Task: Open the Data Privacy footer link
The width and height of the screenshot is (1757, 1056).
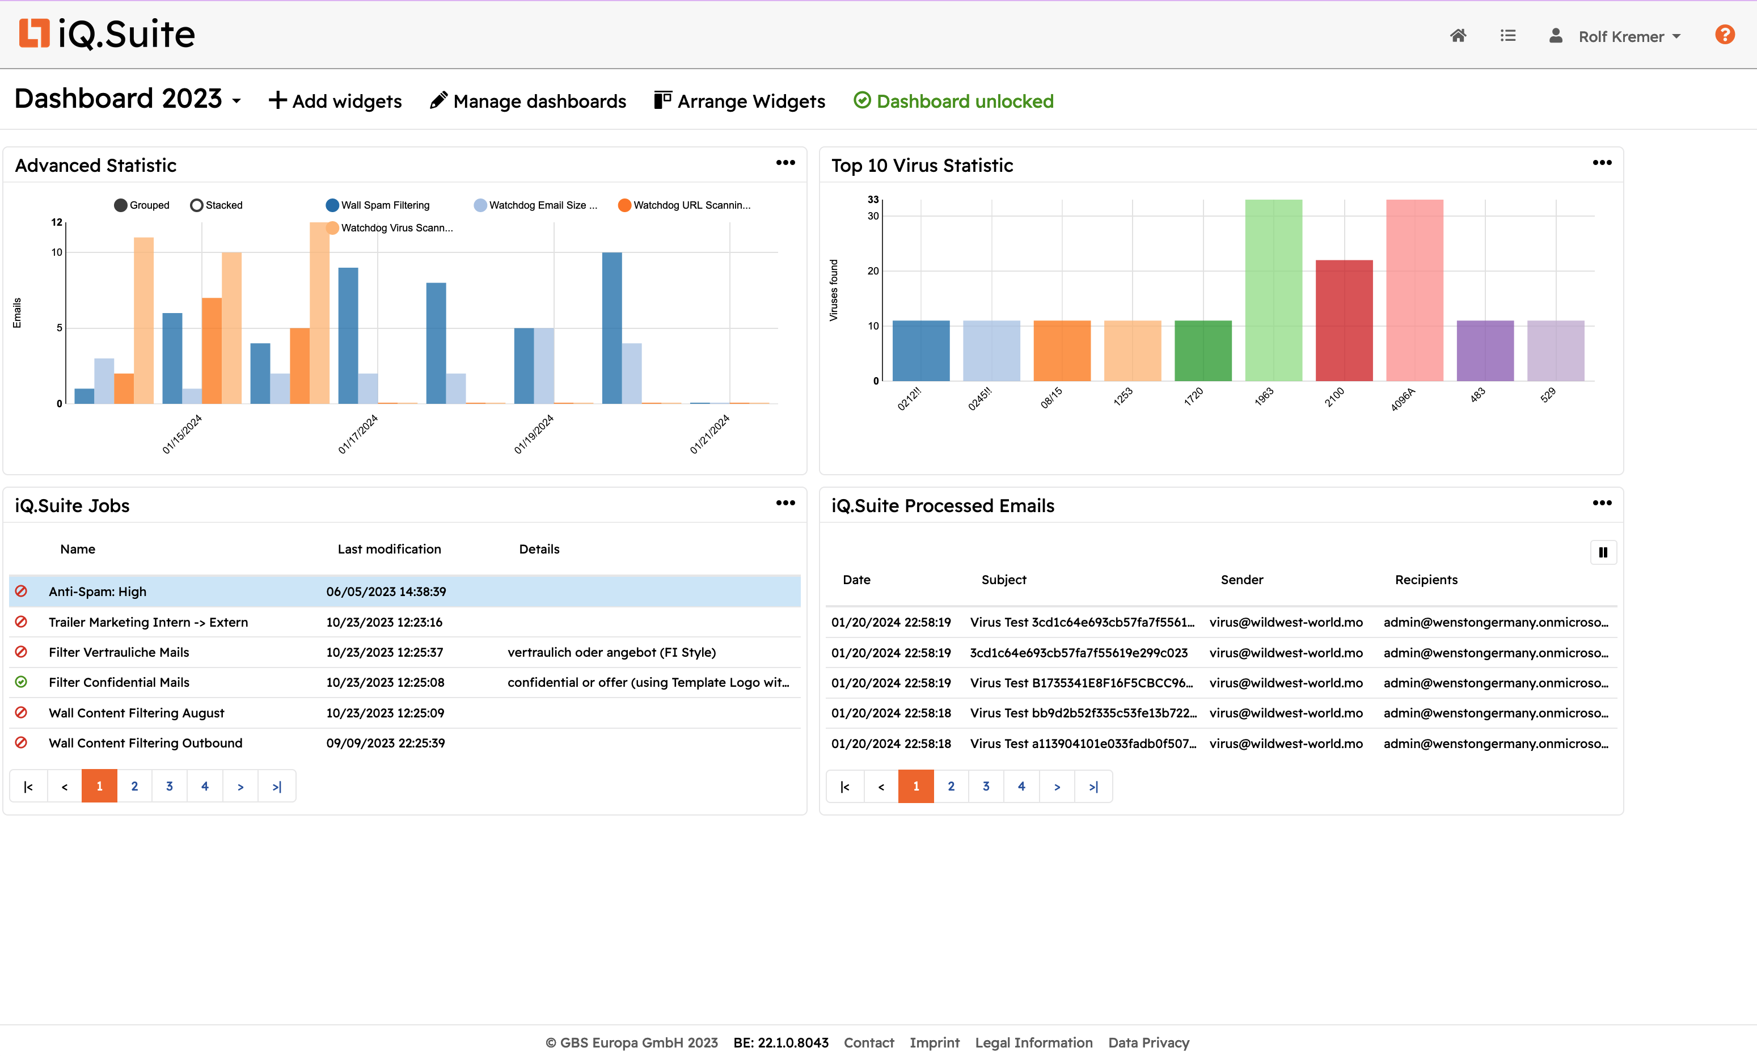Action: click(x=1148, y=1042)
